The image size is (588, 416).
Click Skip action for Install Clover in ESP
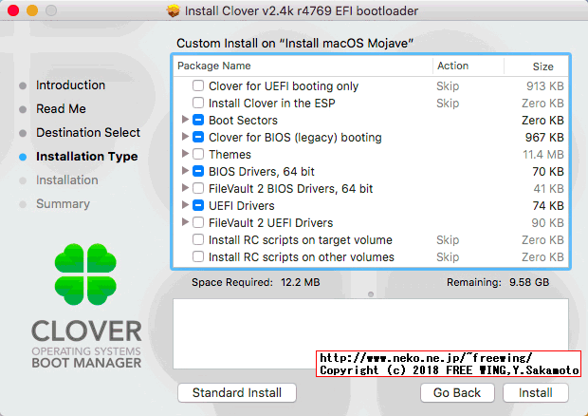click(448, 104)
